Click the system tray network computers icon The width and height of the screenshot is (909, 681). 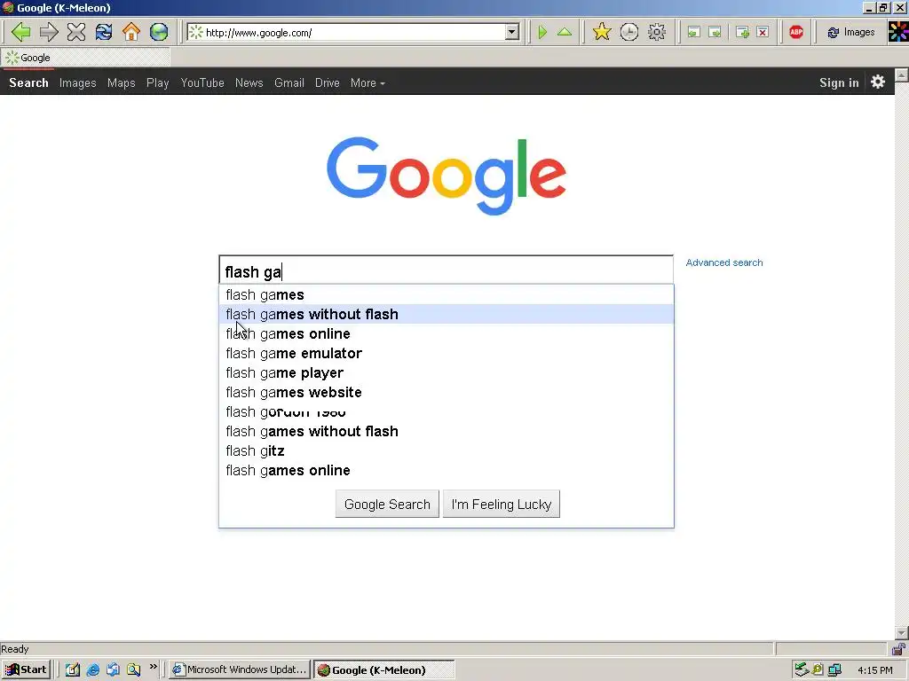pyautogui.click(x=834, y=670)
